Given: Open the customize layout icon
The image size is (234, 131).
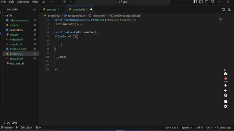Looking at the screenshot, I should (x=212, y=2).
